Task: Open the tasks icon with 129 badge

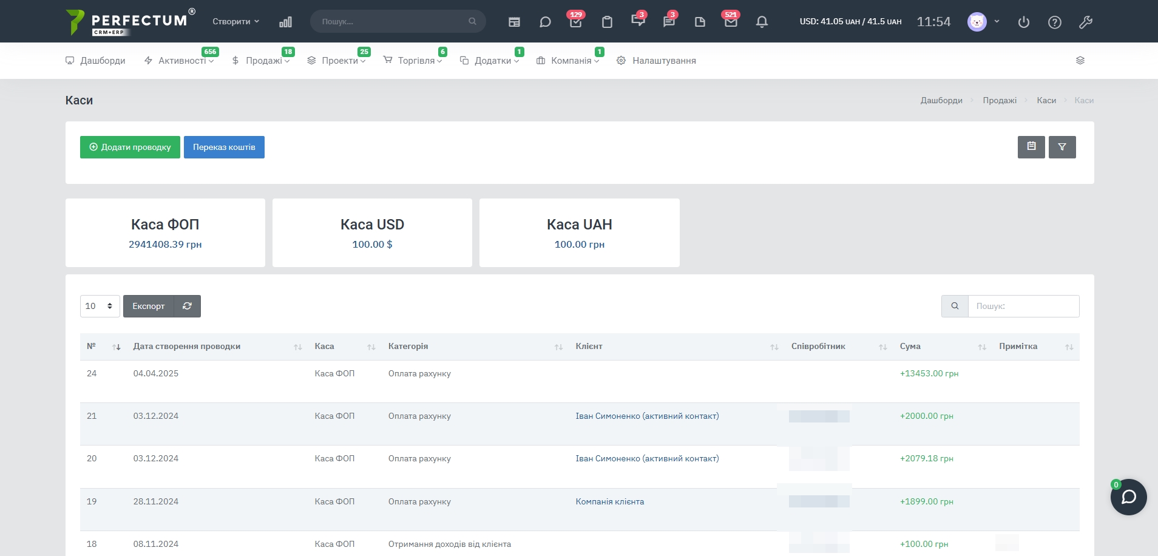Action: [575, 22]
